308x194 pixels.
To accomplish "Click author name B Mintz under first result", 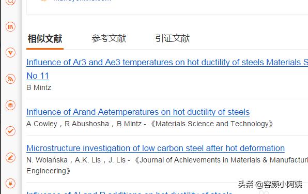I will pos(39,87).
